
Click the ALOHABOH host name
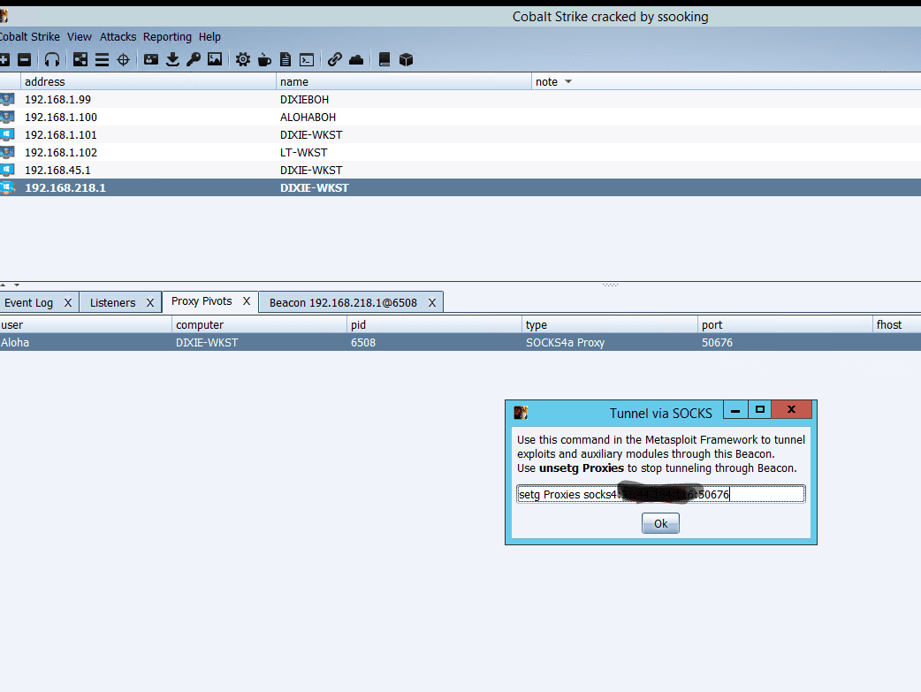[308, 117]
